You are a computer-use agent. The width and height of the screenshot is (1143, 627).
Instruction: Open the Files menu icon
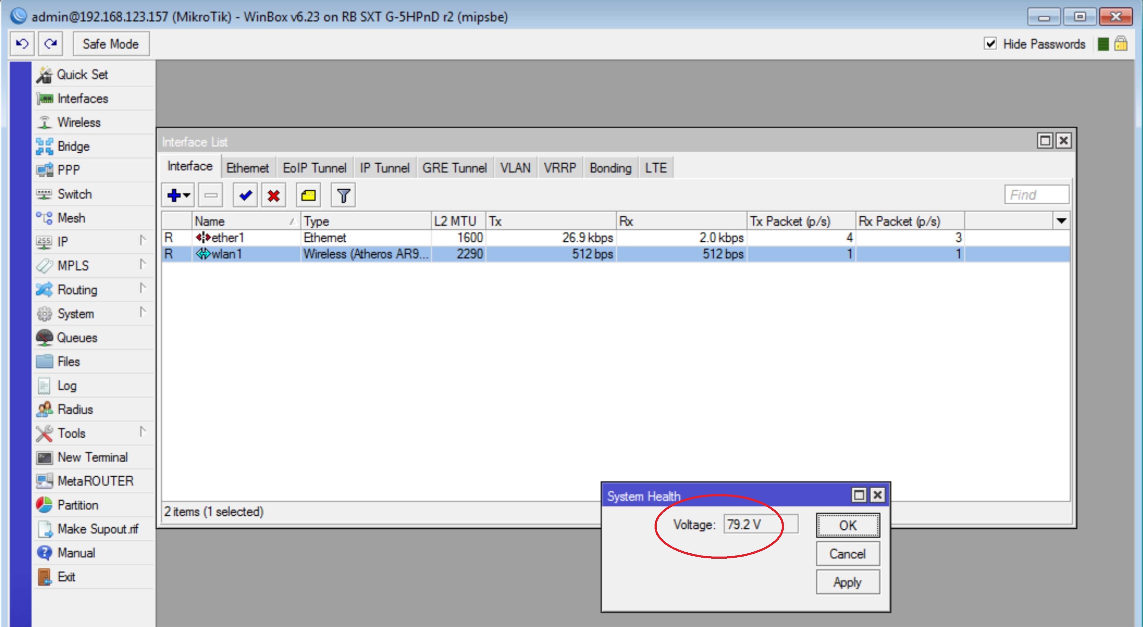(x=44, y=362)
